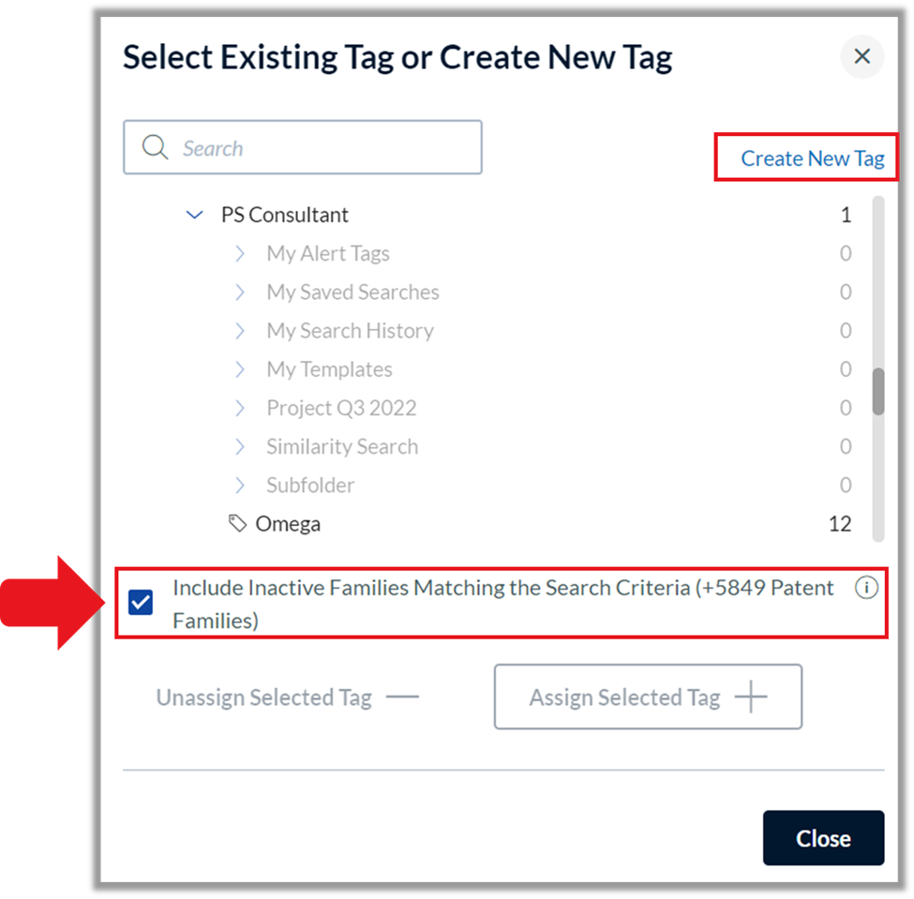Collapse the PS Consultant folder
914x899 pixels.
tap(194, 215)
